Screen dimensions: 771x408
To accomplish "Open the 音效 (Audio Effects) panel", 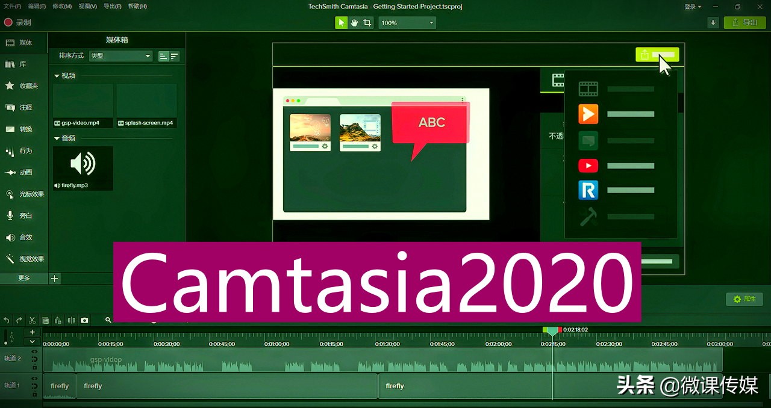I will coord(24,238).
